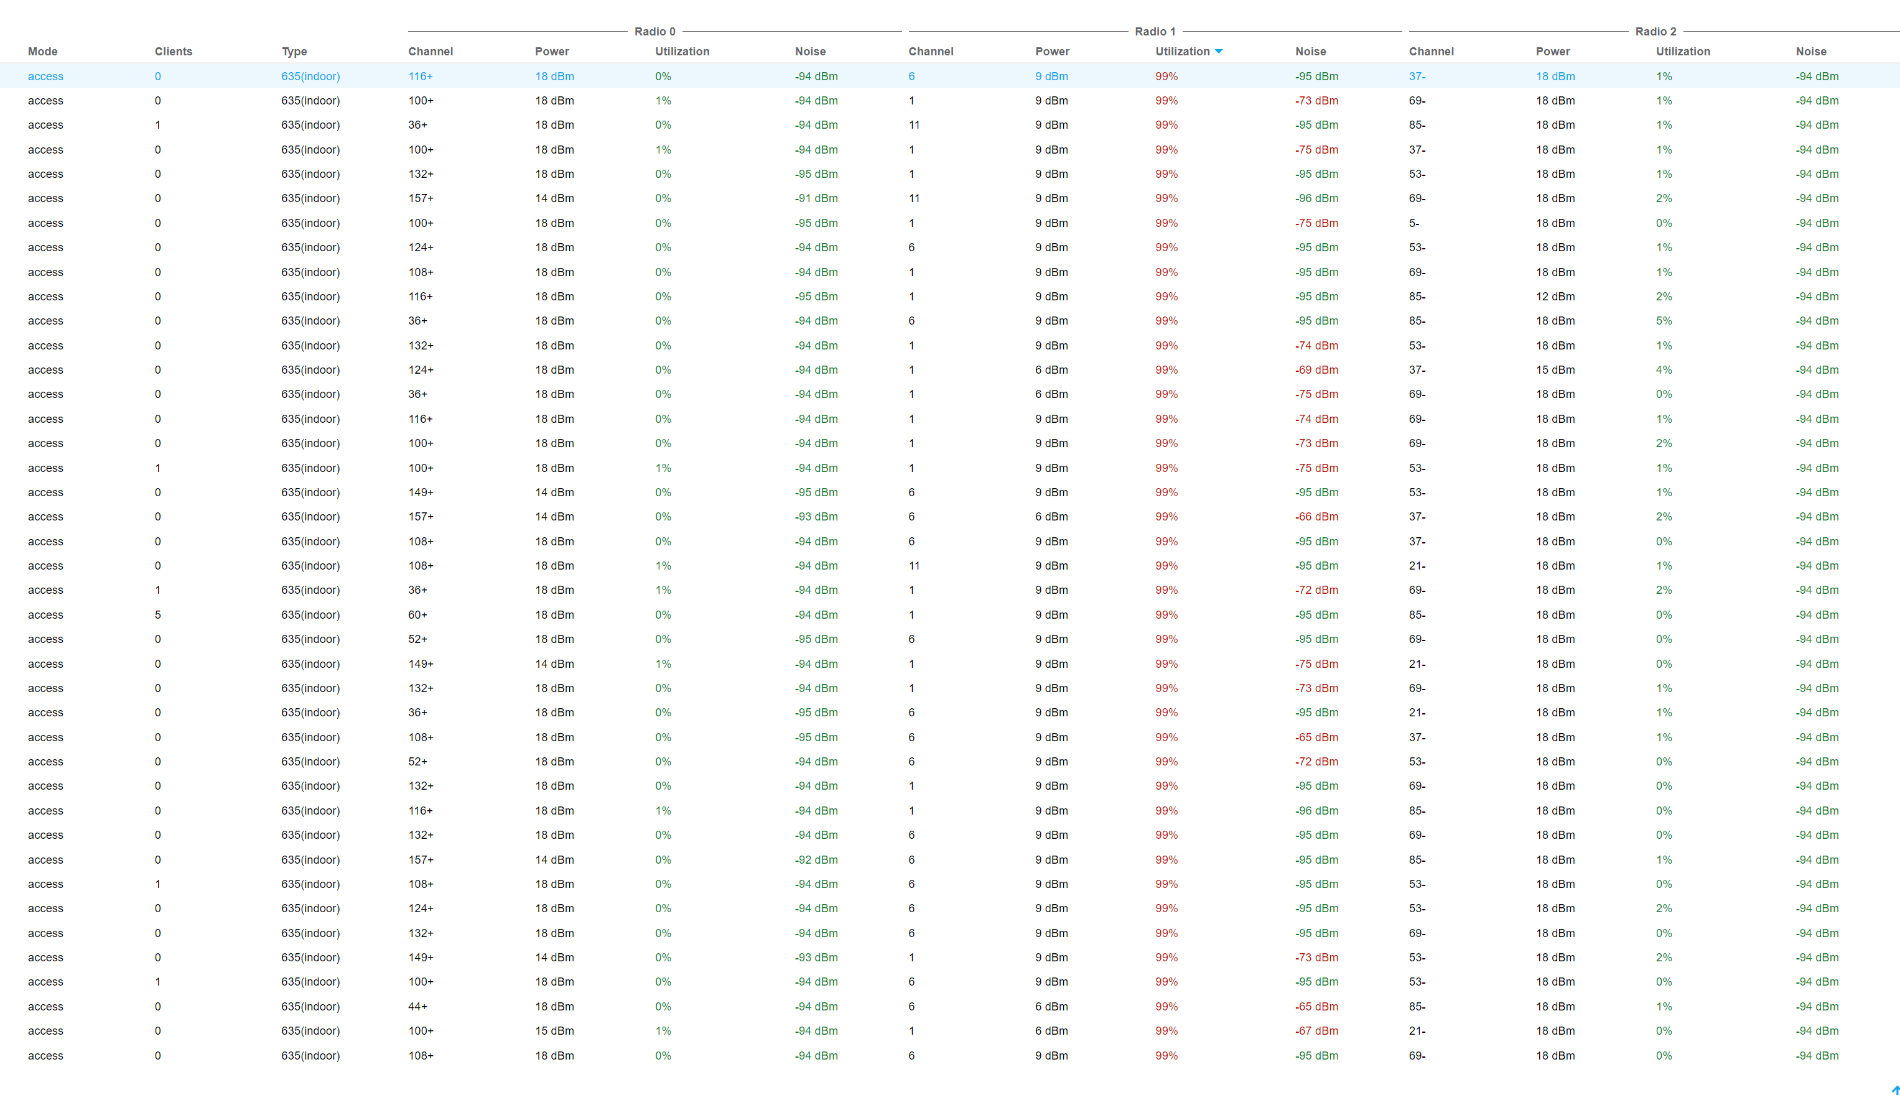Select the '-92 dBm' Radio 0 noise cell

[x=816, y=859]
